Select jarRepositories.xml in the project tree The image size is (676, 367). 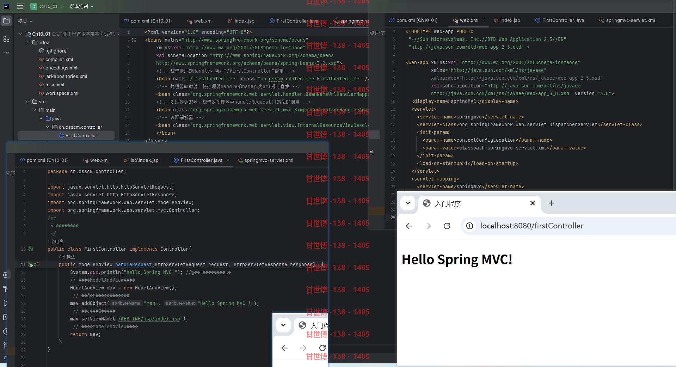click(63, 76)
